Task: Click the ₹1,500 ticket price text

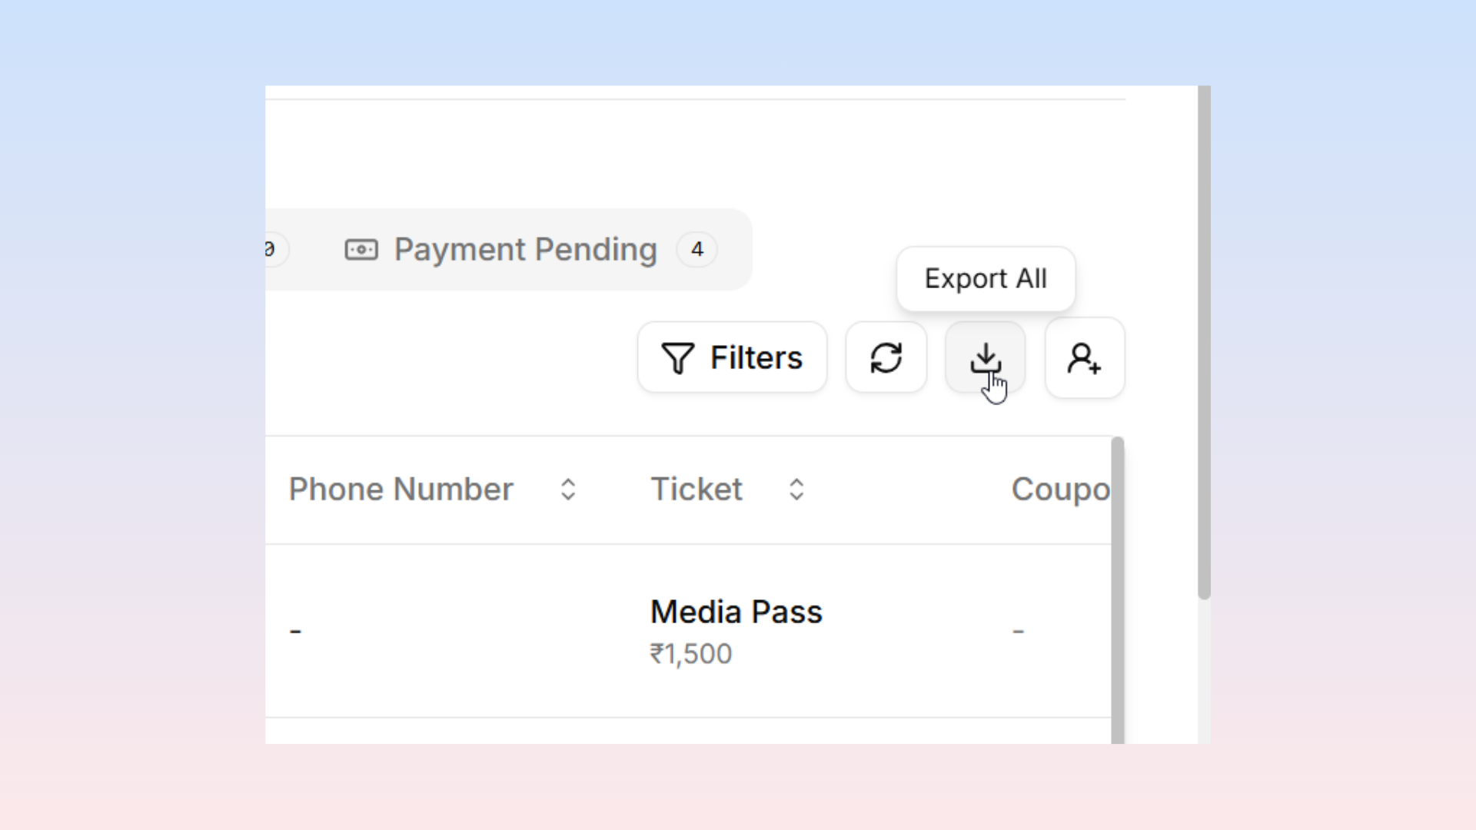Action: (690, 654)
